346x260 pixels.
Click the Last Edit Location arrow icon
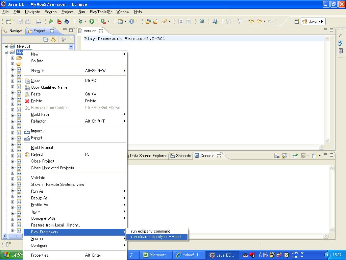coord(251,21)
